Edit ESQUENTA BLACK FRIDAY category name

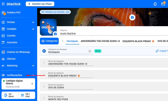pyautogui.click(x=71, y=76)
